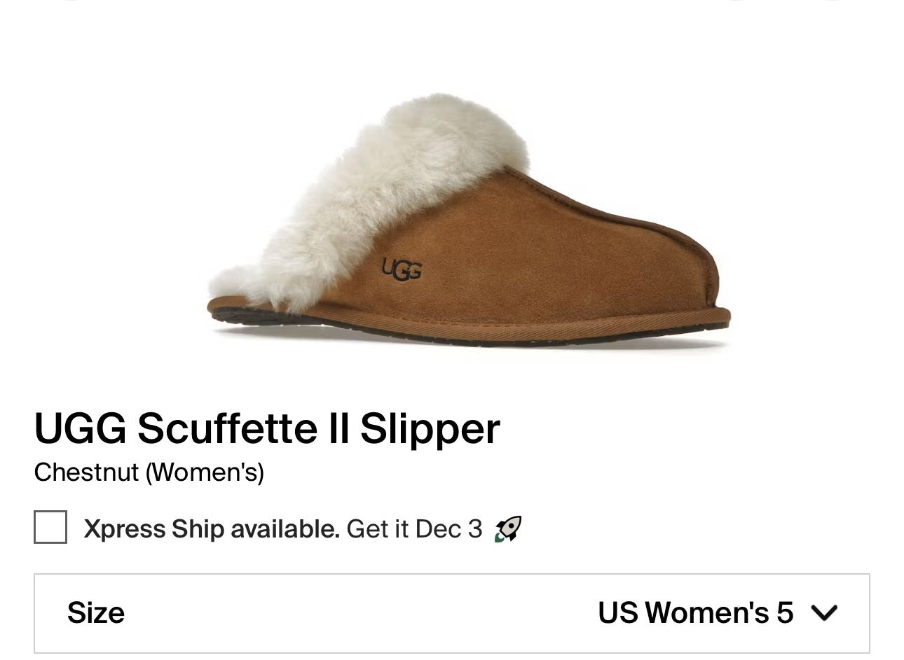This screenshot has height=660, width=904.
Task: Click the rocket ship icon
Action: coord(507,528)
